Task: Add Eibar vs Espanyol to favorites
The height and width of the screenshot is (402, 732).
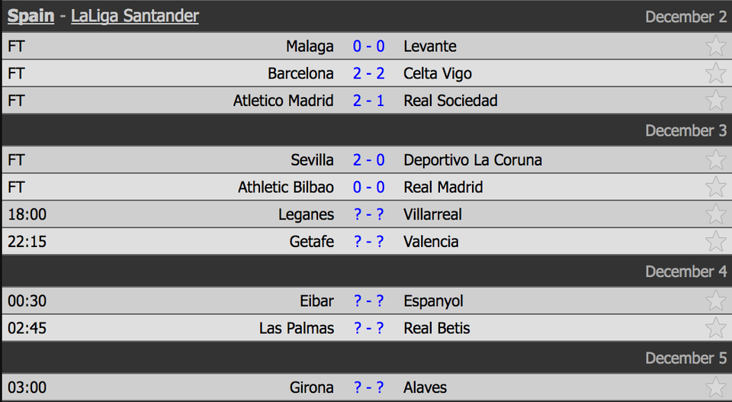Action: 715,301
